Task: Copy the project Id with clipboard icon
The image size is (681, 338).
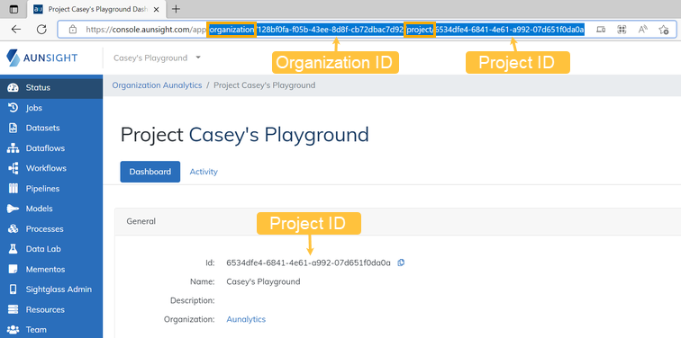Action: [402, 262]
